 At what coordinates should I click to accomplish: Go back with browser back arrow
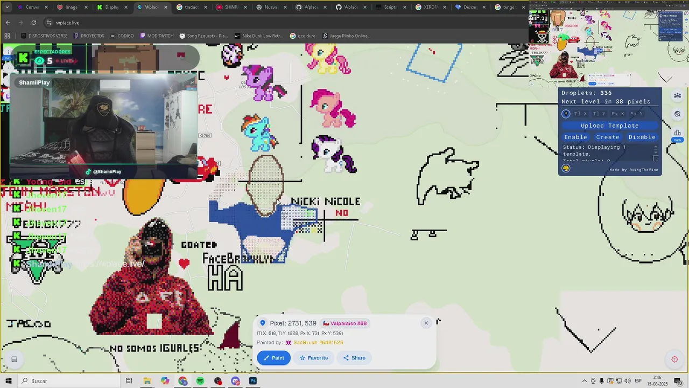[x=8, y=23]
